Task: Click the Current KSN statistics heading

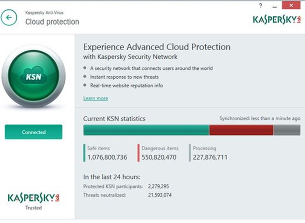Action: 114,119
